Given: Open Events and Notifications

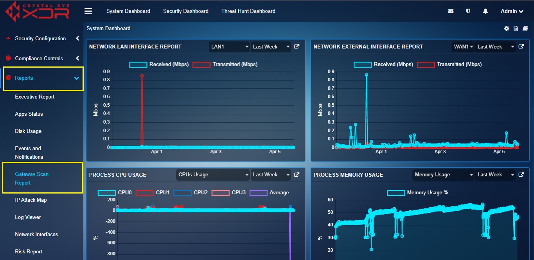Looking at the screenshot, I should [x=29, y=152].
